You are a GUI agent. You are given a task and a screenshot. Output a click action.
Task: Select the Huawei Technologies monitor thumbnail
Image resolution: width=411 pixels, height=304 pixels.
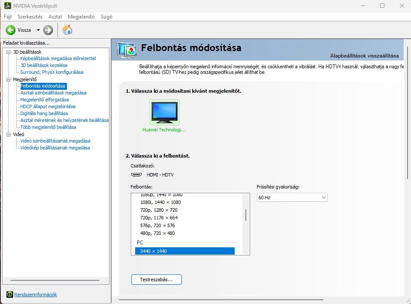coord(164,112)
